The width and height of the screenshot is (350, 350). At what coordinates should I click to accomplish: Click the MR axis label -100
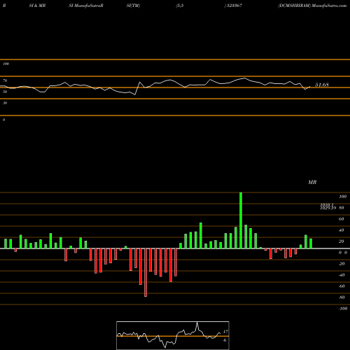(343, 309)
